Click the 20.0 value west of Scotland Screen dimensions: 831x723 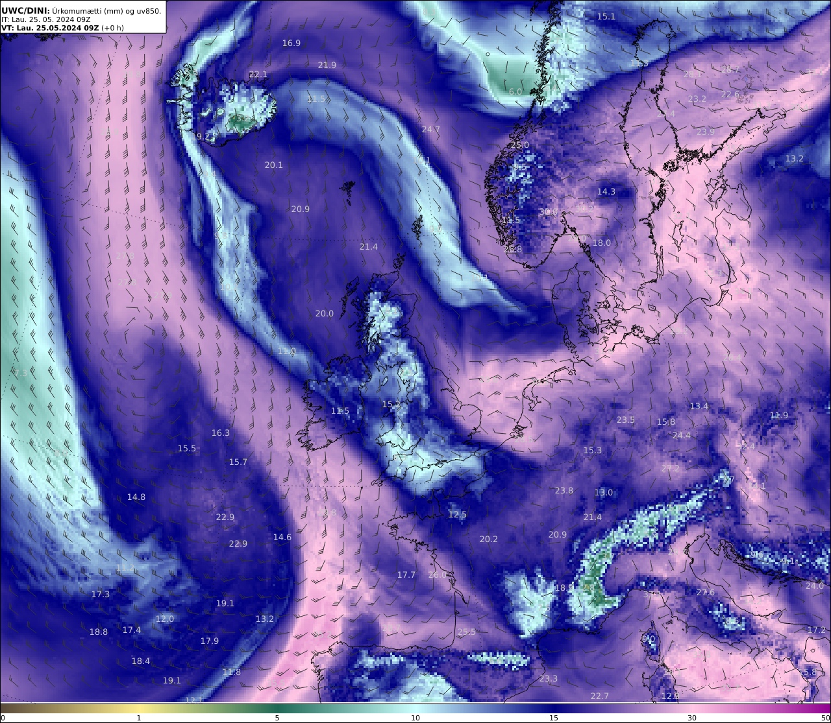(x=325, y=313)
